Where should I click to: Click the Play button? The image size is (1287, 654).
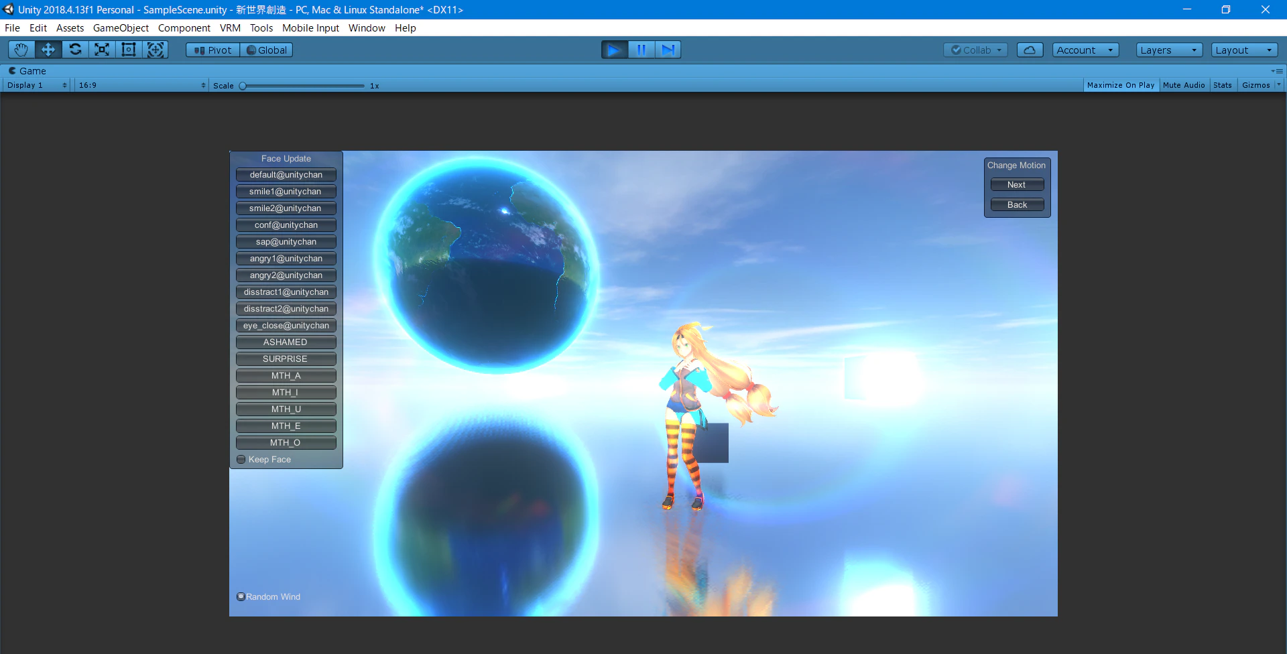point(614,50)
